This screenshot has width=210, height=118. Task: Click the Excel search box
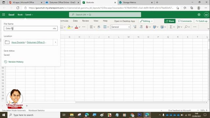click(105, 14)
